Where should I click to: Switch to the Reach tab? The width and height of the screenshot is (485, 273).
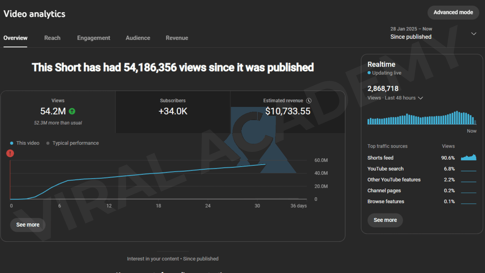click(52, 38)
